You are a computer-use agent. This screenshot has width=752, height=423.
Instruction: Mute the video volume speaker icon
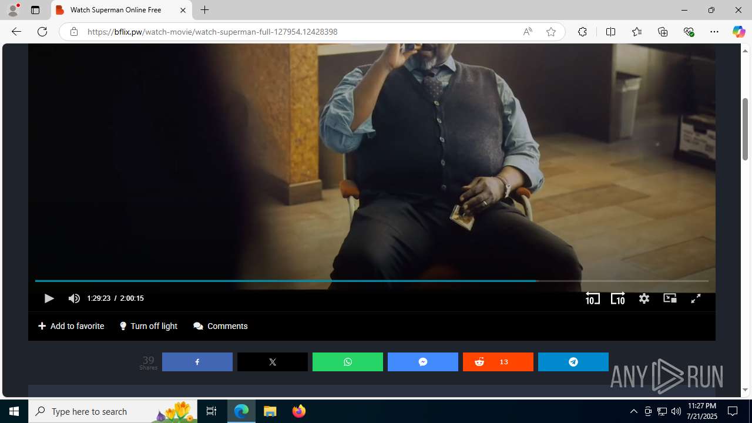74,298
